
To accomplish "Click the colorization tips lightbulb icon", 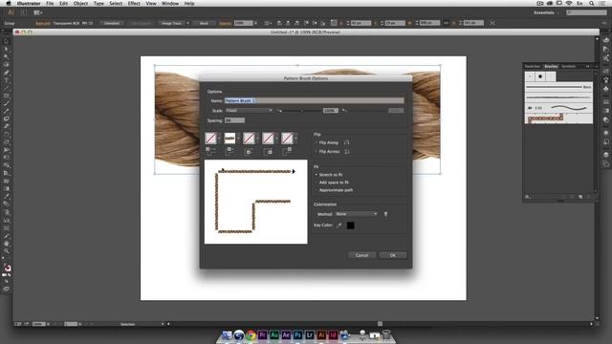I will 385,214.
